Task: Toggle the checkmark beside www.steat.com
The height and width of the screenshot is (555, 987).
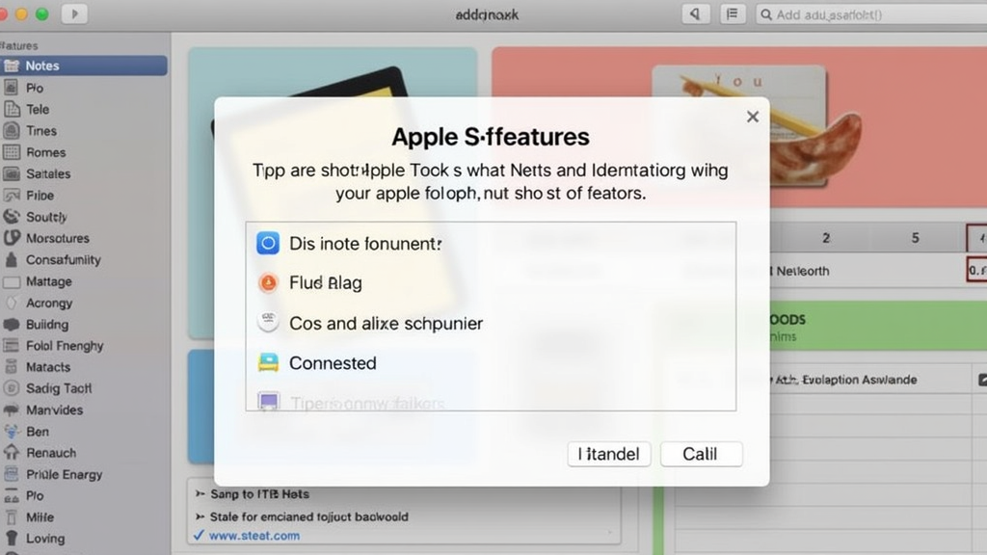Action: [199, 535]
